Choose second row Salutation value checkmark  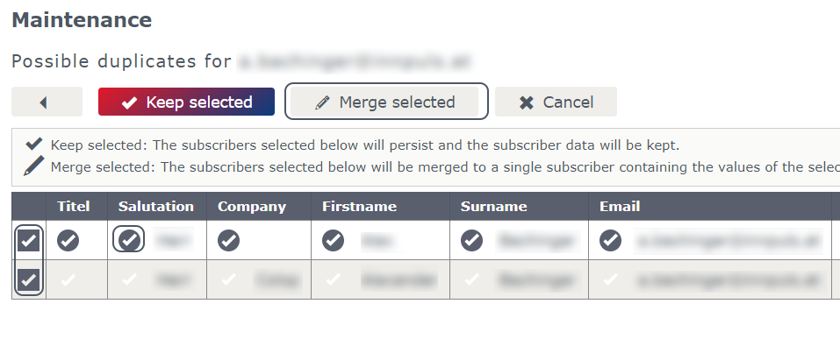tap(129, 279)
